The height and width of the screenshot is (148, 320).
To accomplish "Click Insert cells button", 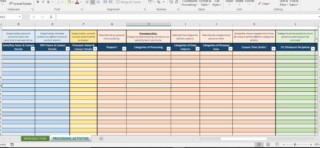I will (x=229, y=2).
